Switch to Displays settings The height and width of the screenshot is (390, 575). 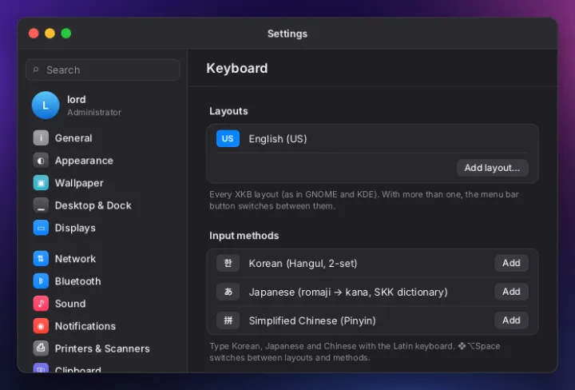pyautogui.click(x=103, y=228)
